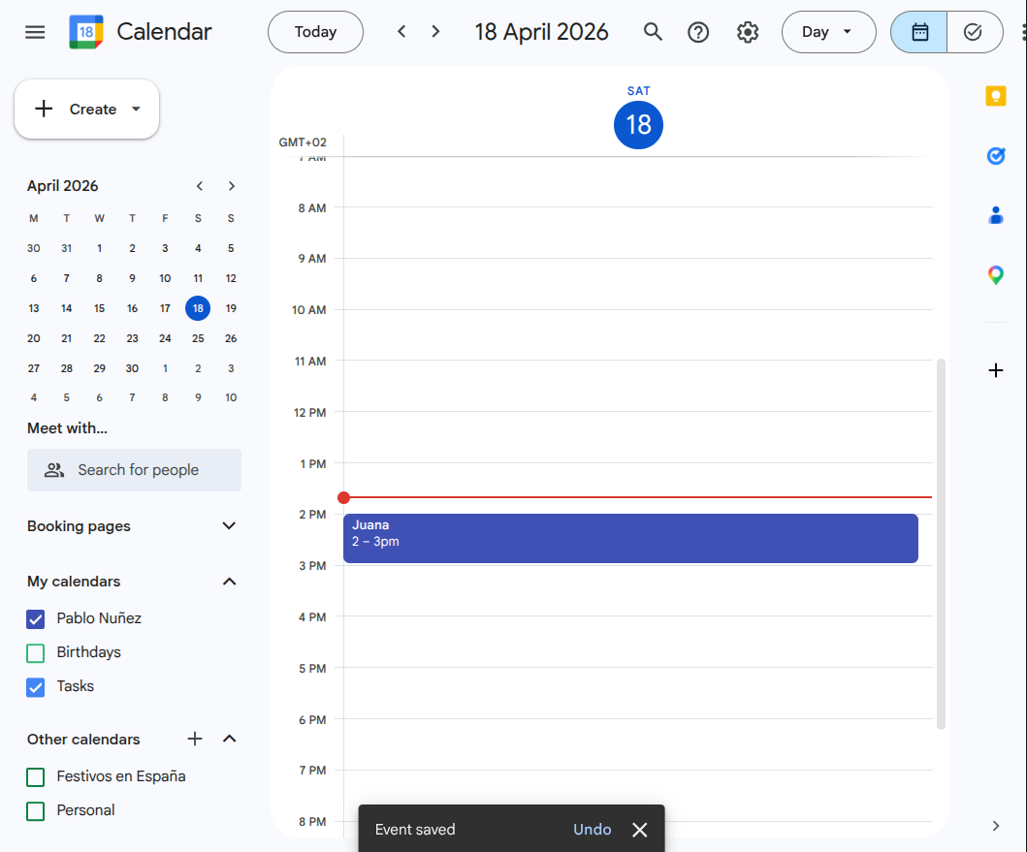Click the Get add-ons plus icon
This screenshot has height=852, width=1027.
(x=995, y=369)
